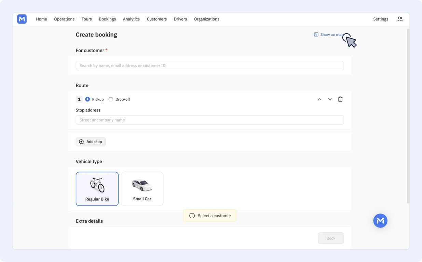422x262 pixels.
Task: Choose the Regular Bike vehicle card
Action: (97, 189)
